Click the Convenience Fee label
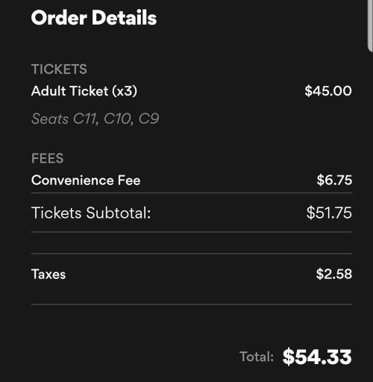Image resolution: width=373 pixels, height=382 pixels. 86,180
